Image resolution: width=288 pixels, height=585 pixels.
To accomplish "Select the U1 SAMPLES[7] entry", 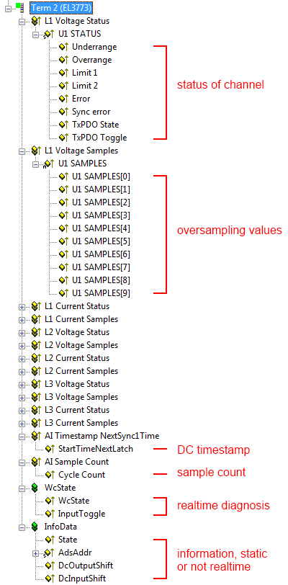I will 101,267.
